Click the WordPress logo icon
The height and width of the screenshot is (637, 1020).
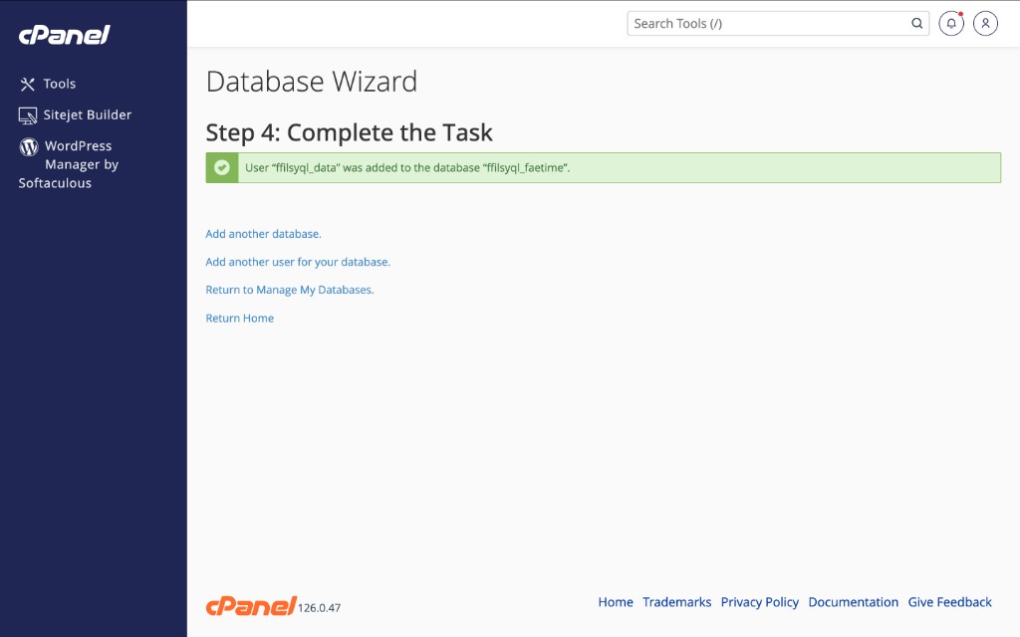point(29,146)
